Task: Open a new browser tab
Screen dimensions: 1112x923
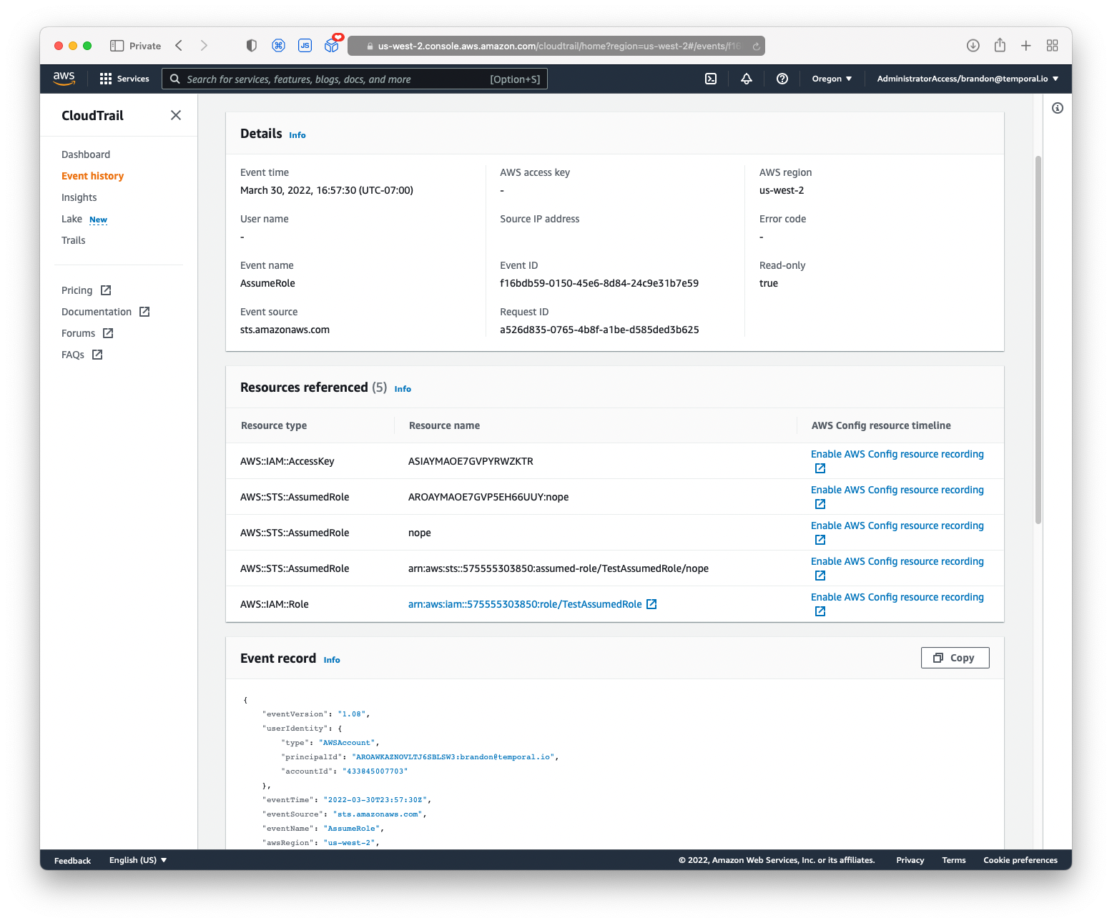Action: tap(1026, 46)
